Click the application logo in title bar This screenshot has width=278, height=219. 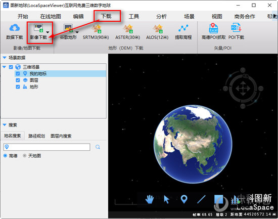click(x=6, y=5)
